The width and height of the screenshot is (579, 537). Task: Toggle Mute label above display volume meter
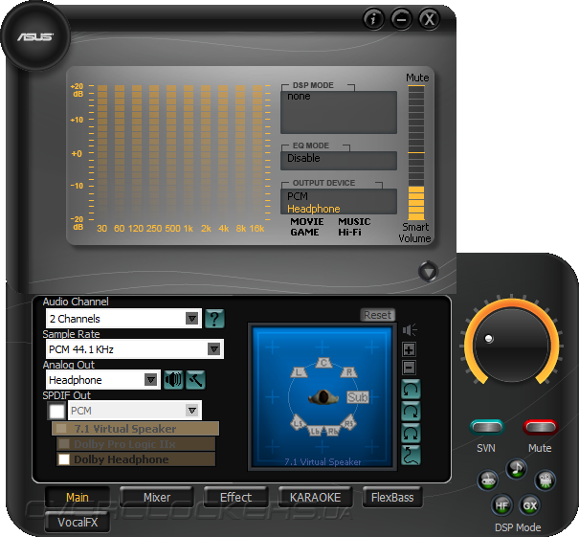(417, 78)
